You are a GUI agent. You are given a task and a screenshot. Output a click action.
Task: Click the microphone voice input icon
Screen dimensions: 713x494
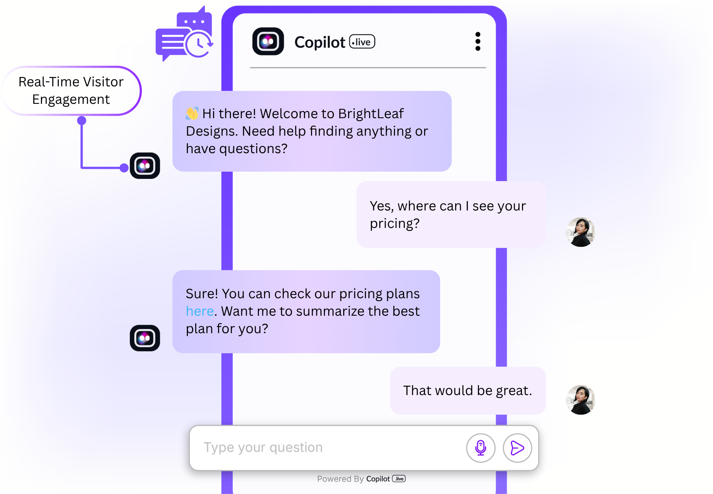point(481,448)
